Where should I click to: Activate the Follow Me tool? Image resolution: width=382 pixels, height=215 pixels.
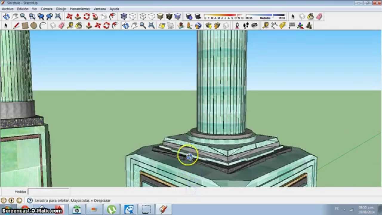[x=95, y=16]
